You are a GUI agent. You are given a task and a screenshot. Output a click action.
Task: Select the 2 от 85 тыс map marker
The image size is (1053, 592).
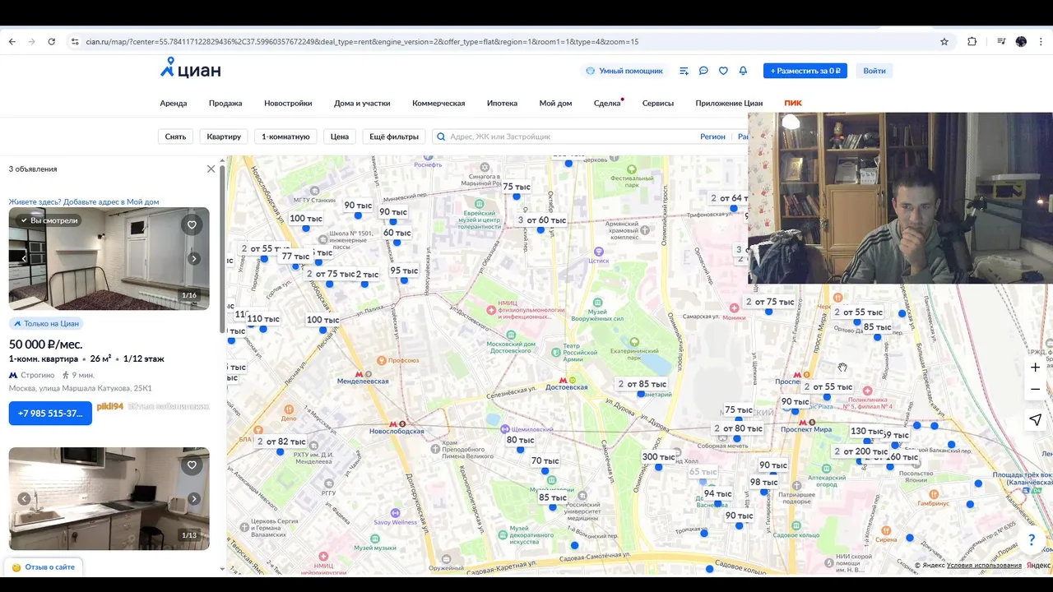pyautogui.click(x=642, y=384)
